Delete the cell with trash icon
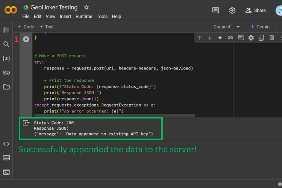The width and height of the screenshot is (282, 188). coord(271,38)
